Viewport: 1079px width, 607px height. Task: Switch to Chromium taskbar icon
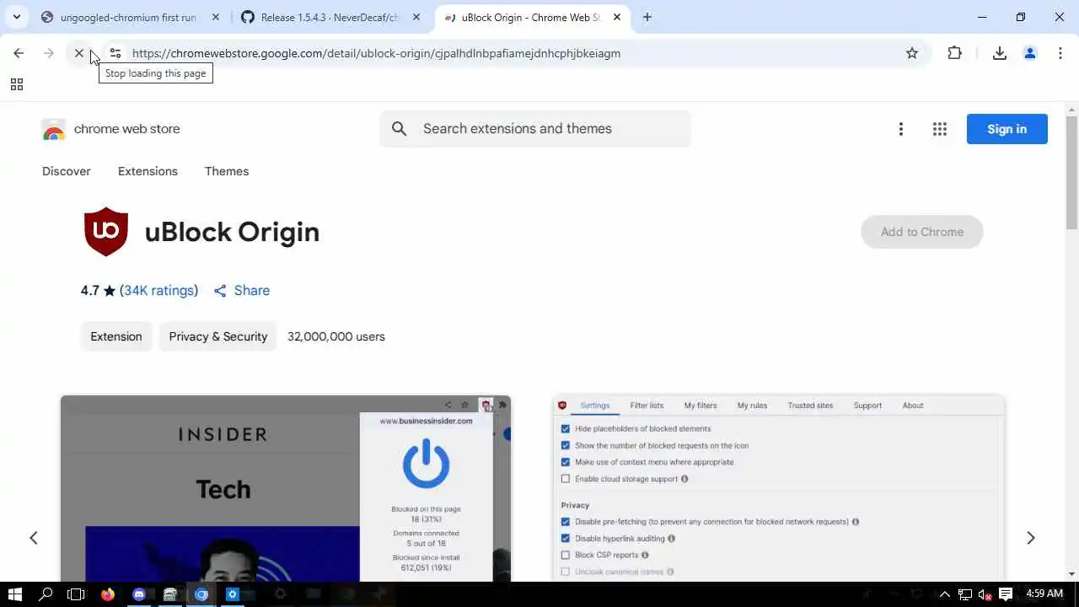tap(201, 594)
